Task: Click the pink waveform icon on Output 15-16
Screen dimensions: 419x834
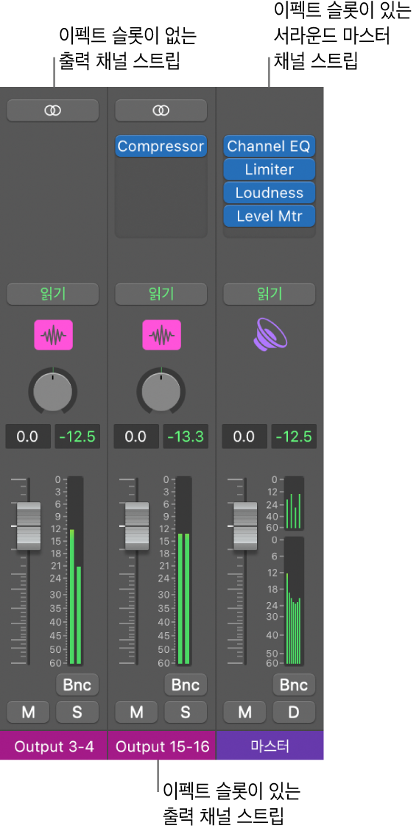Action: click(x=161, y=335)
